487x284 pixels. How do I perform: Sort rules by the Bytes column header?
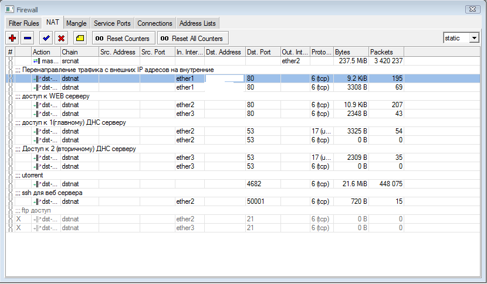[x=350, y=52]
